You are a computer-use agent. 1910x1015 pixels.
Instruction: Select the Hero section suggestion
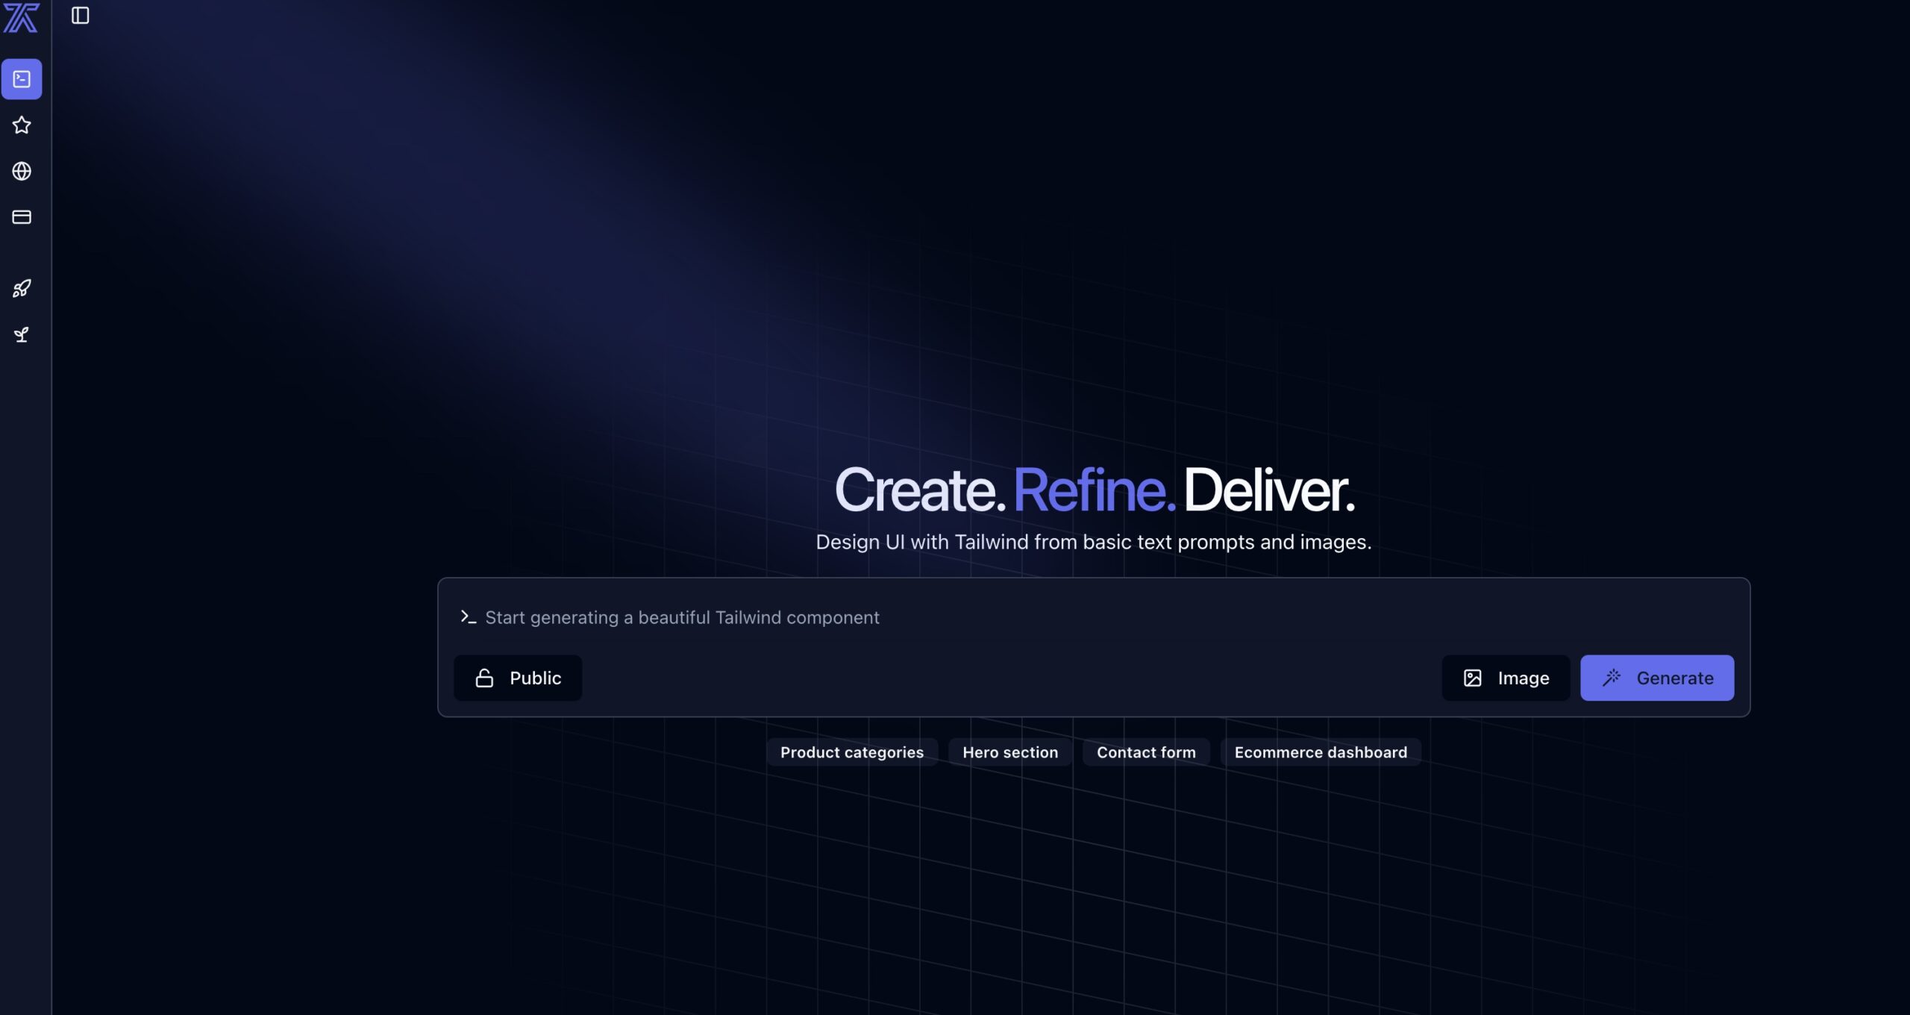[x=1009, y=752]
